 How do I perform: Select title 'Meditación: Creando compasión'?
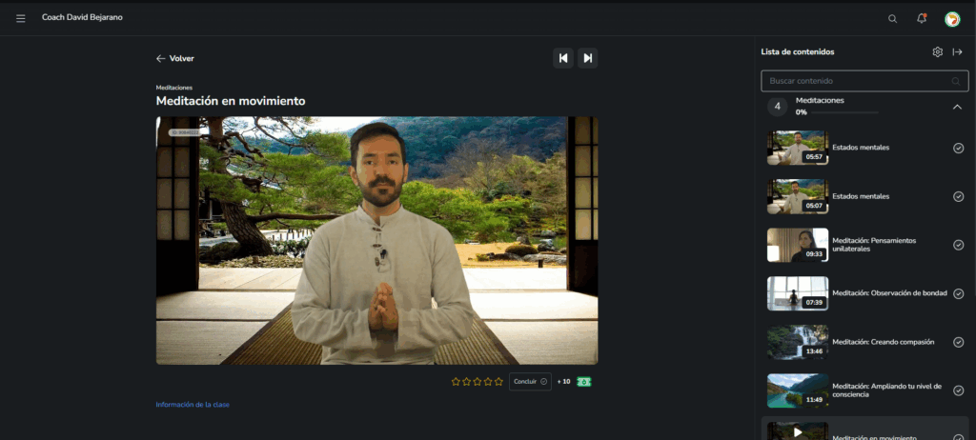coord(883,342)
